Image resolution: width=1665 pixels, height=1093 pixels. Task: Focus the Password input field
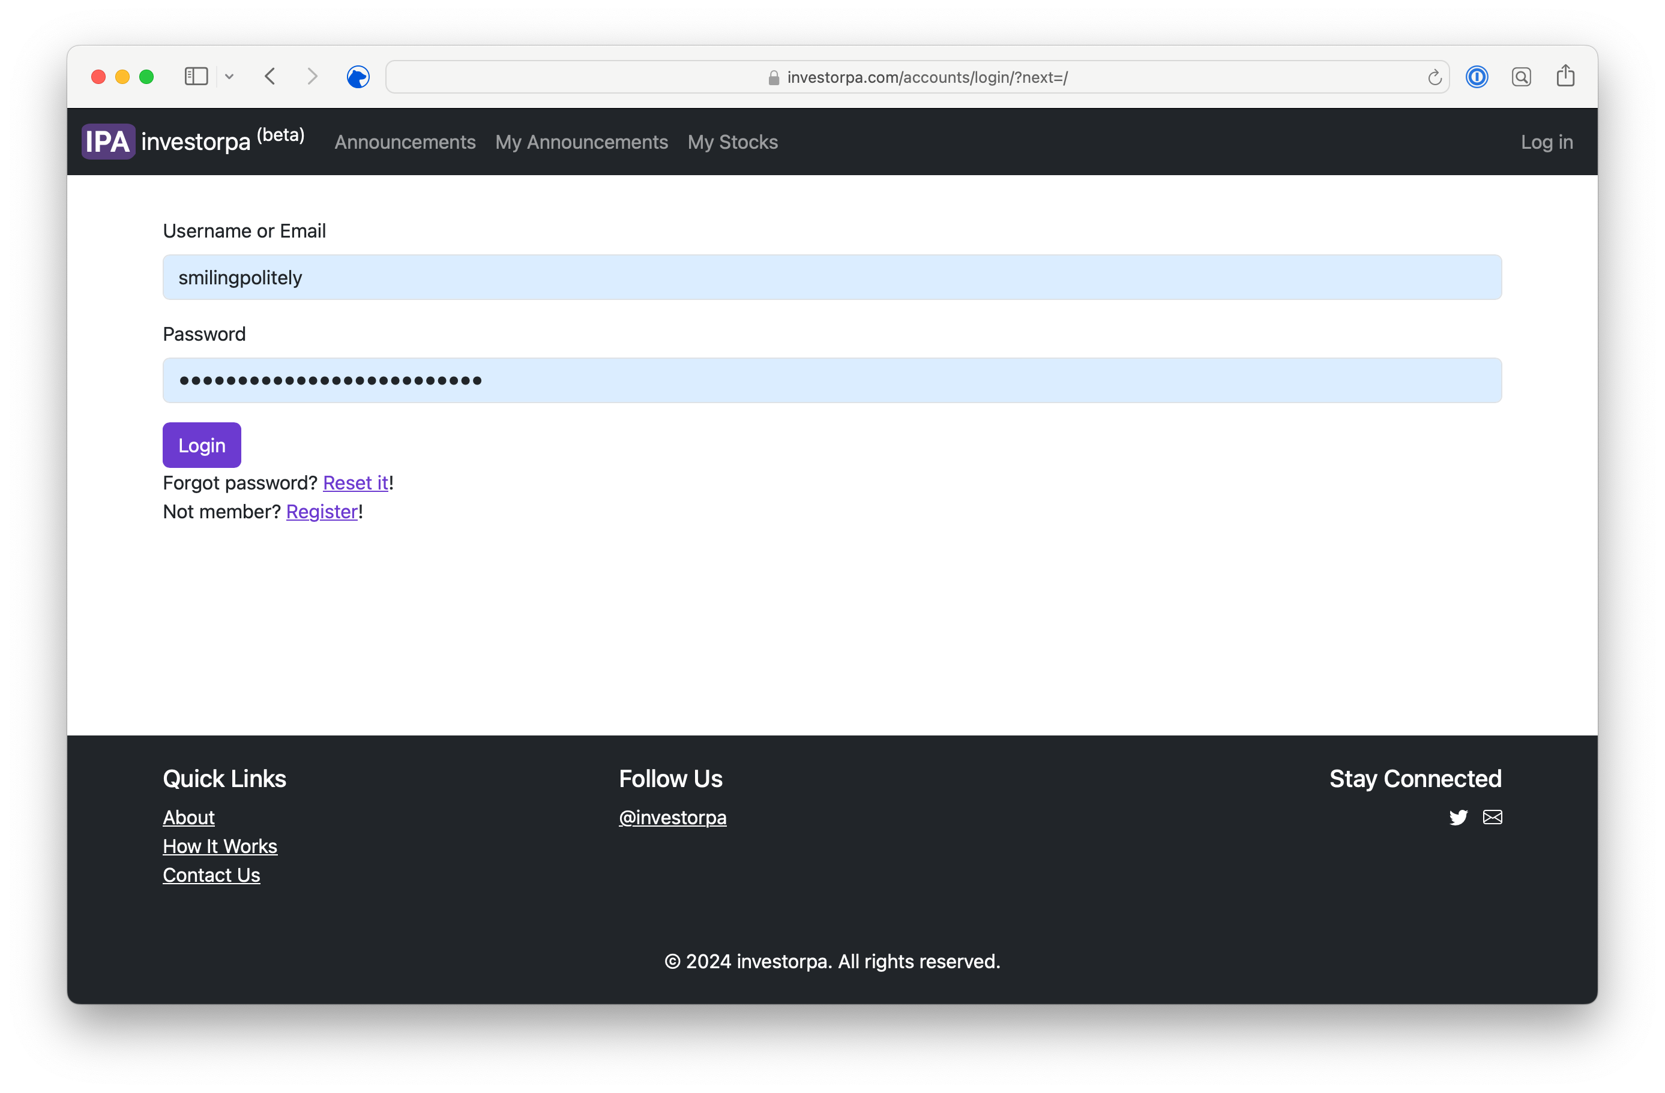point(832,380)
